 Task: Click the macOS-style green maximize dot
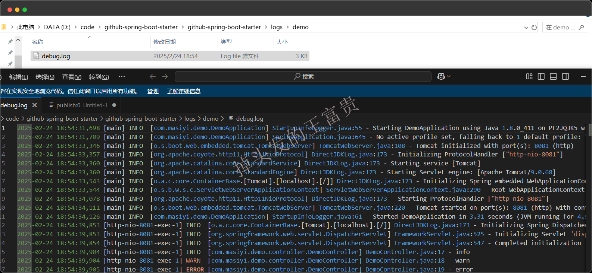coord(25,10)
